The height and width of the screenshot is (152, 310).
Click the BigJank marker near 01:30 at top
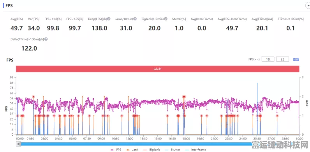click(33, 97)
